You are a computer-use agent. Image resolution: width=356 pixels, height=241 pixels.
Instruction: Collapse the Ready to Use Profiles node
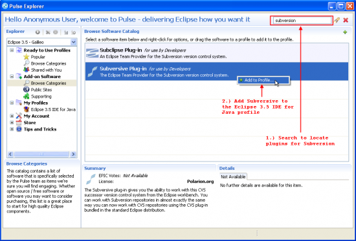[12, 50]
